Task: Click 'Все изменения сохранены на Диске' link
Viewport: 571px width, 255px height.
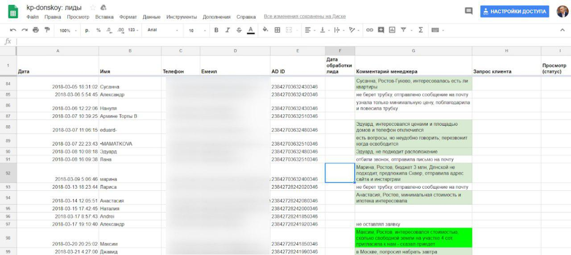Action: 305,16
